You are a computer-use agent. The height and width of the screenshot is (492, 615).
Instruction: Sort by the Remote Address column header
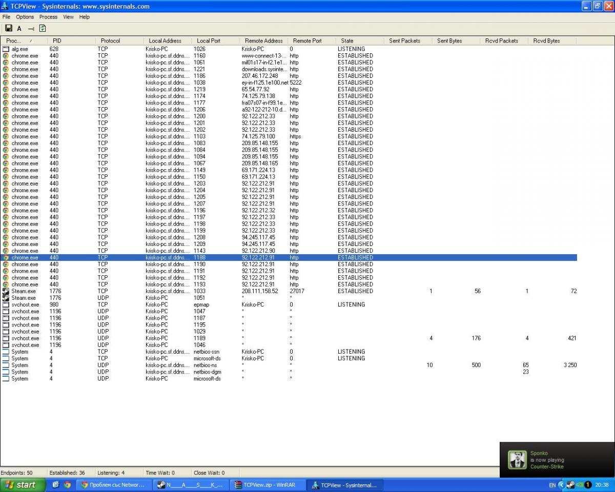[x=264, y=40]
